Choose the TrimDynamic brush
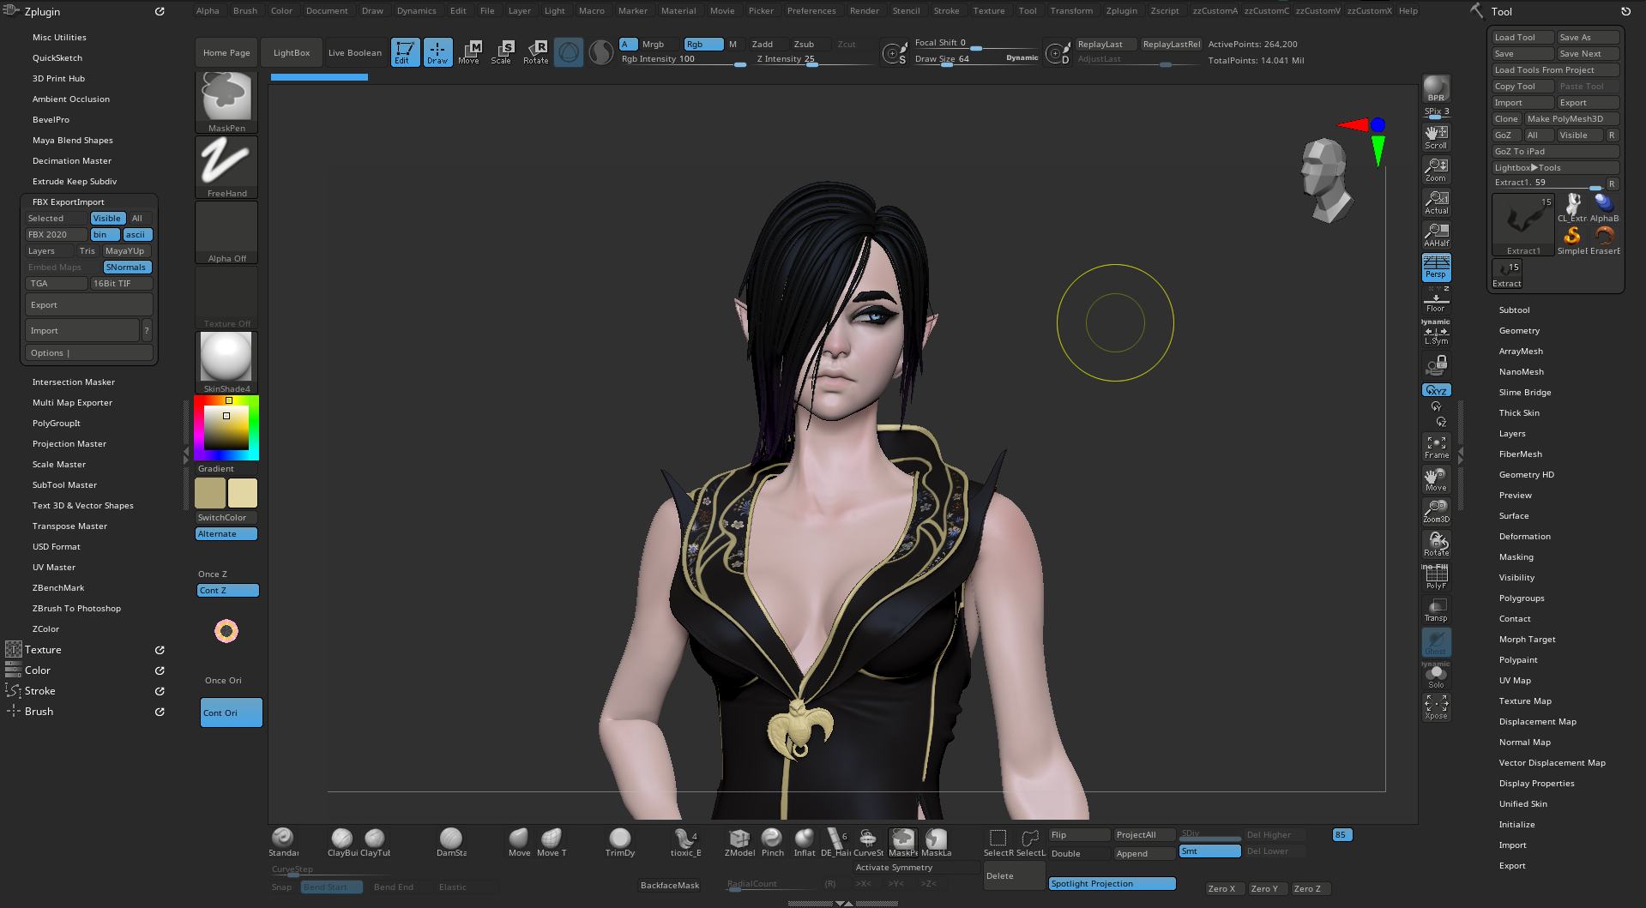 [x=619, y=840]
